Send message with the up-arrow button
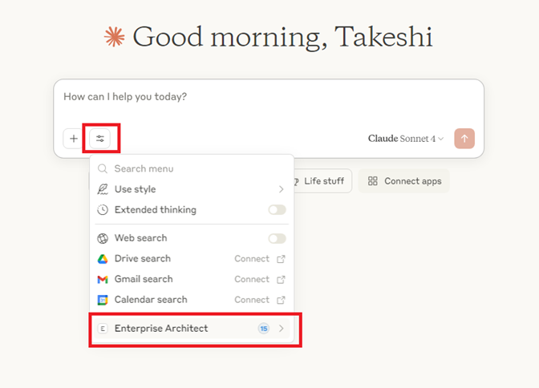539x388 pixels. coord(464,139)
